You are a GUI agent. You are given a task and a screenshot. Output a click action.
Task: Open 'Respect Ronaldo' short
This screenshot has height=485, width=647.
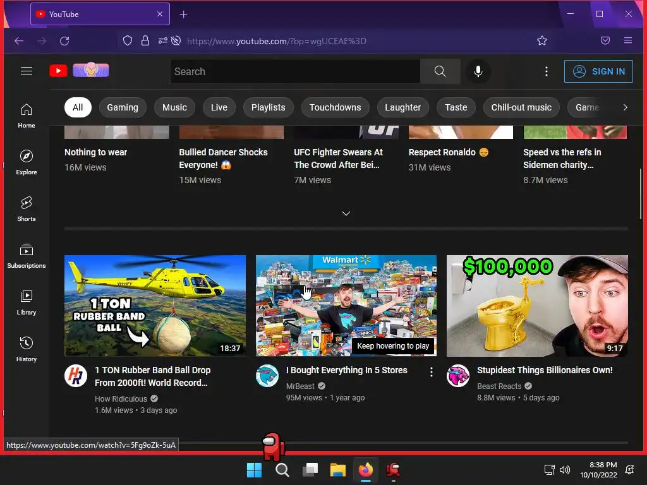(449, 152)
